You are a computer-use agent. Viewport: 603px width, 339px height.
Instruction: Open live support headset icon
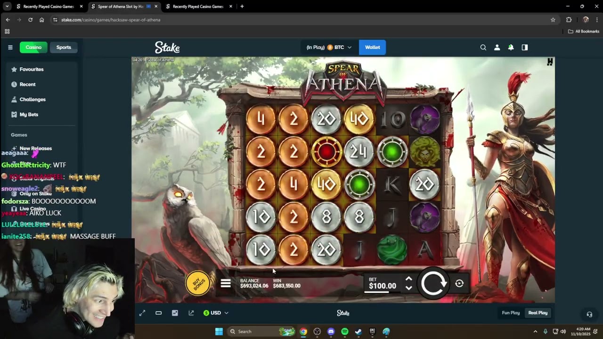tap(589, 315)
